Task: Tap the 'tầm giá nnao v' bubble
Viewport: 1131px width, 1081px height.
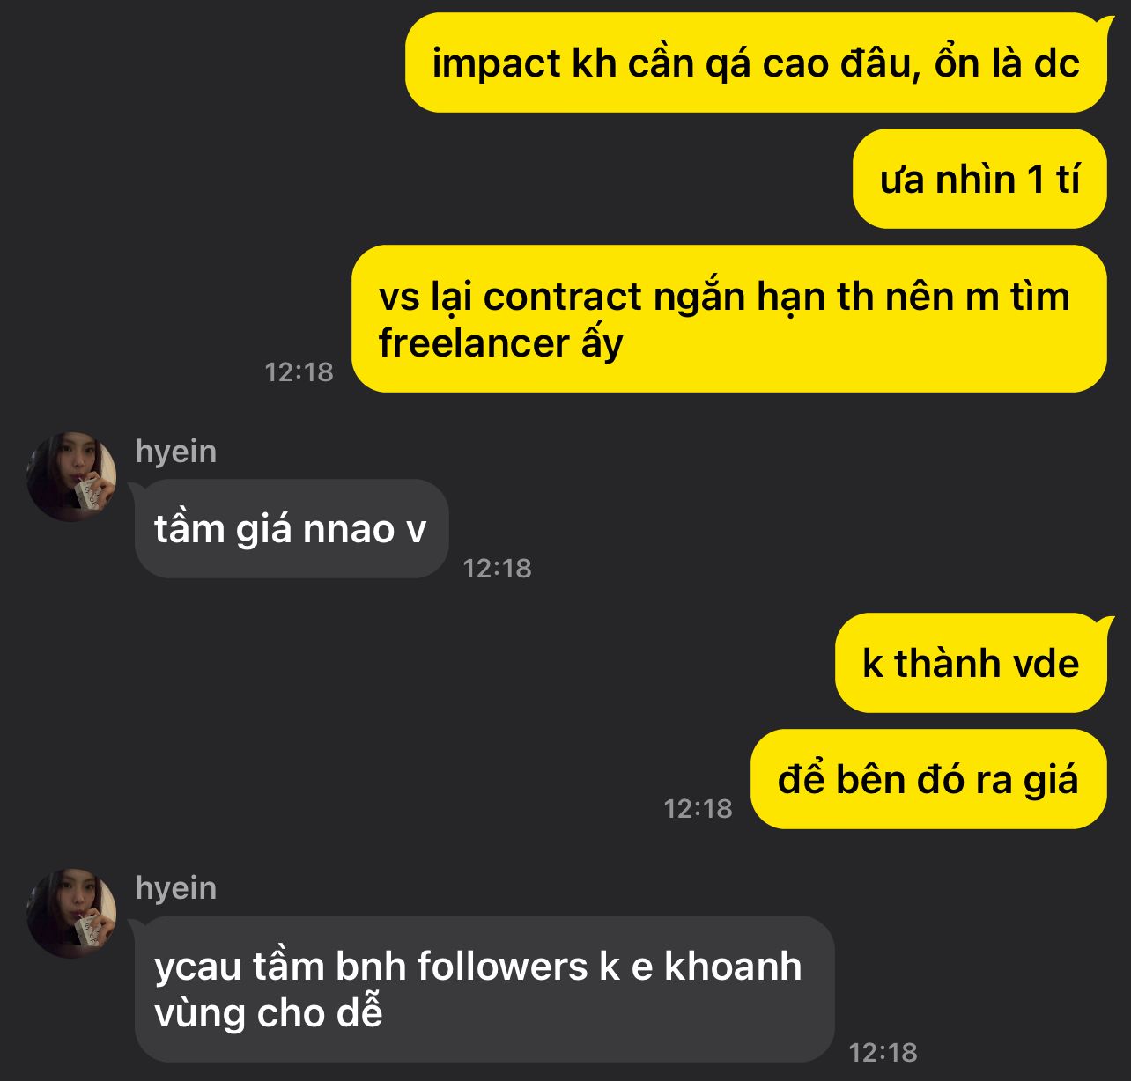Action: [292, 528]
